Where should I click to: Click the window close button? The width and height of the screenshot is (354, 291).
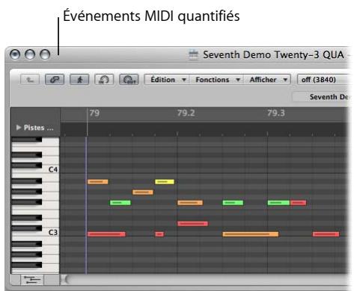click(x=15, y=54)
